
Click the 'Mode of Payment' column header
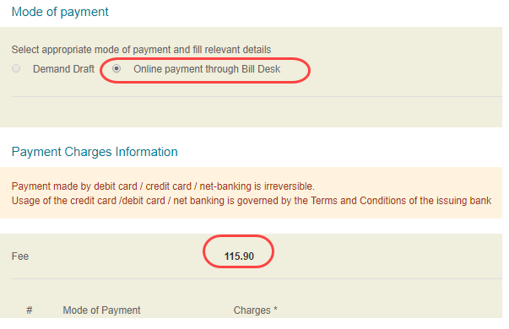click(101, 310)
